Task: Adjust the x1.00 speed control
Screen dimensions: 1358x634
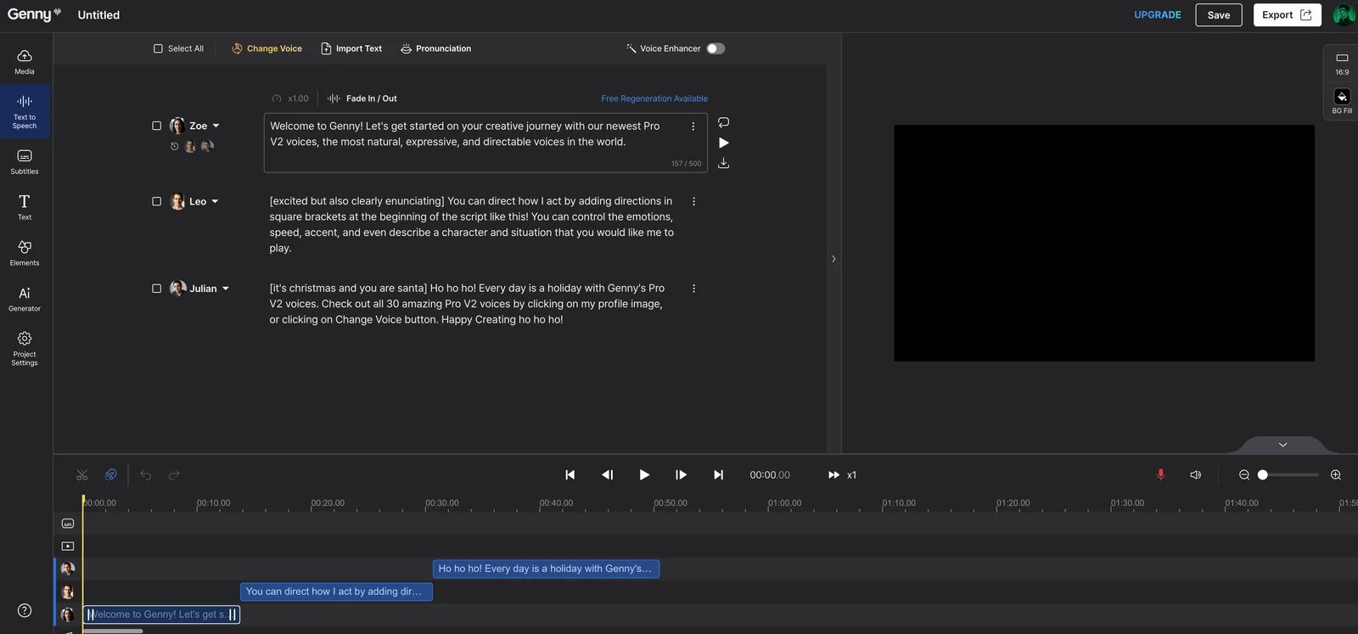Action: [x=290, y=98]
